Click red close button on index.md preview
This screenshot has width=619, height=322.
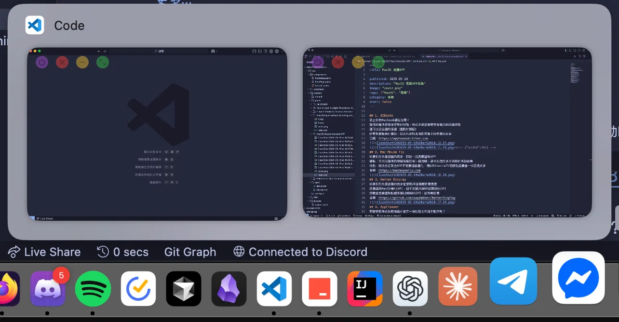(338, 62)
